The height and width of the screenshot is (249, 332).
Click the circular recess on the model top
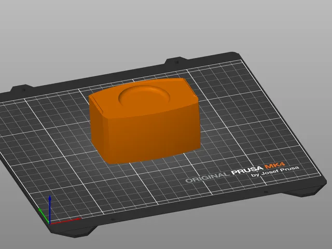click(144, 96)
